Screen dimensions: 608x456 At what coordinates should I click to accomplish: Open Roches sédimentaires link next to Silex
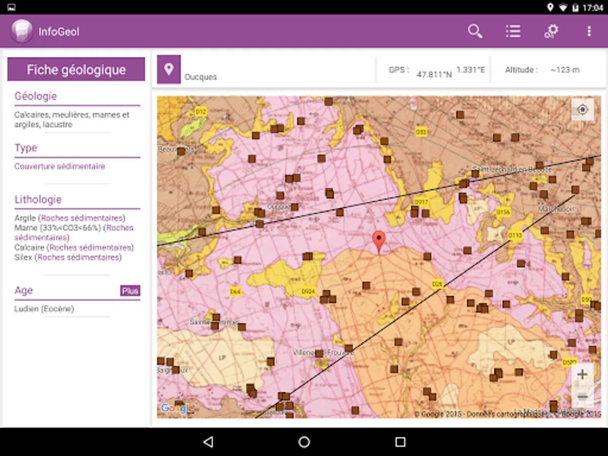point(79,257)
